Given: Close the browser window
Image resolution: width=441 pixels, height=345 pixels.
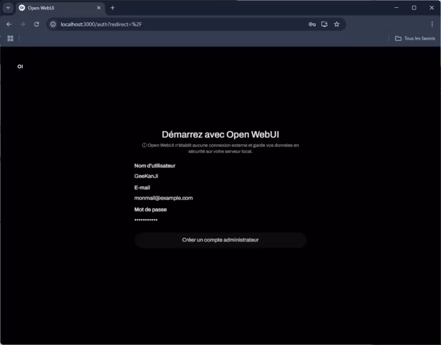Looking at the screenshot, I should click(x=432, y=8).
